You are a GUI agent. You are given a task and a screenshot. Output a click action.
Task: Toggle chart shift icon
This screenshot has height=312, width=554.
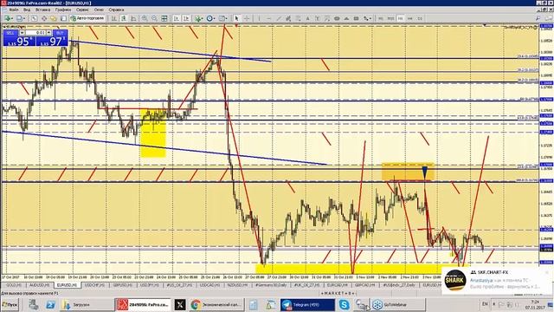[186, 18]
